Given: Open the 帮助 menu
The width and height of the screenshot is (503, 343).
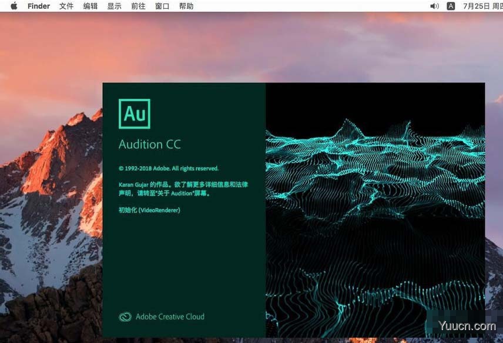Looking at the screenshot, I should 186,6.
